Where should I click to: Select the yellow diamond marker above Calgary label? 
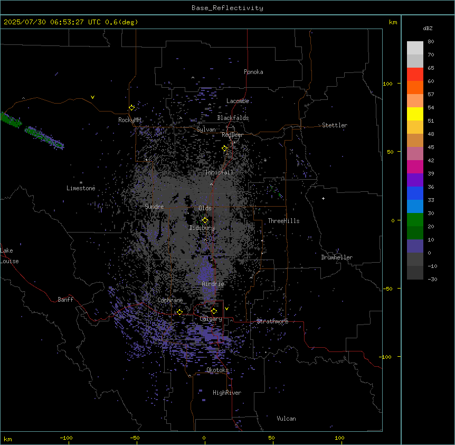(x=214, y=311)
